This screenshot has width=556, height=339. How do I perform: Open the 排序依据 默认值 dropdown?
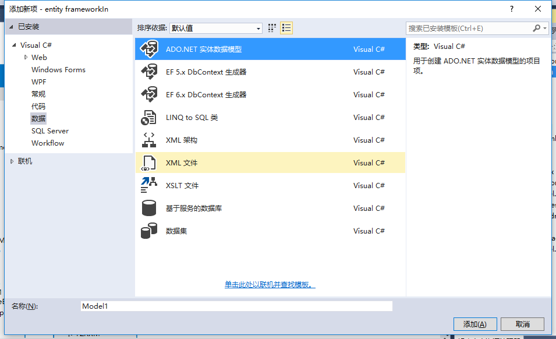216,28
